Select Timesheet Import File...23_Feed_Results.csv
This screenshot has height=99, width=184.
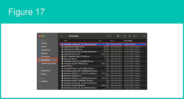coord(103,52)
